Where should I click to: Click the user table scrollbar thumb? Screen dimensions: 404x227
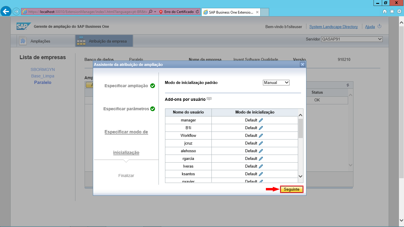point(300,128)
